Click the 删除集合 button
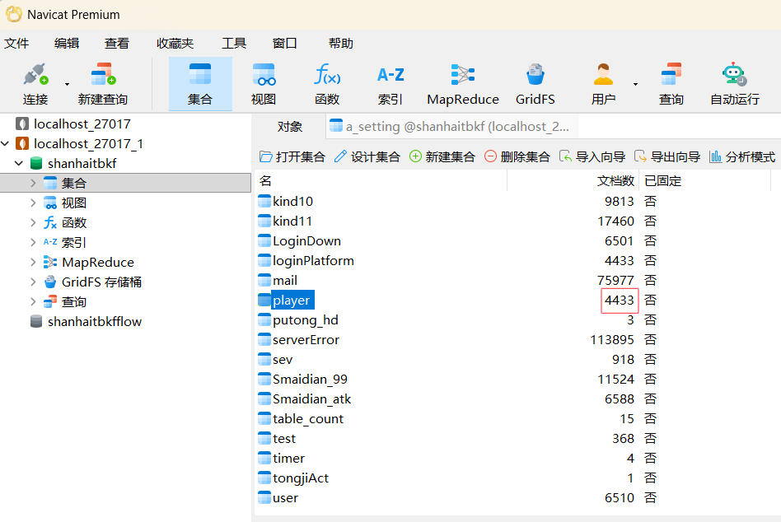781x522 pixels. pos(517,156)
